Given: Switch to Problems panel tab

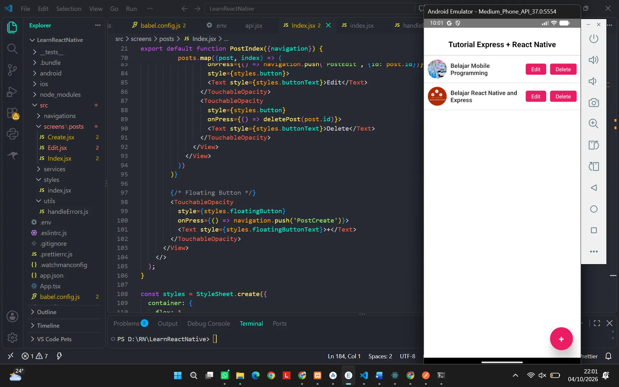Looking at the screenshot, I should [130, 323].
